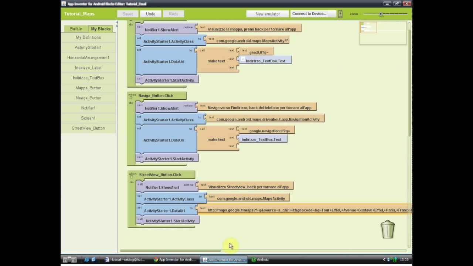Open the help question mark icon
The width and height of the screenshot is (473, 266).
[x=340, y=14]
